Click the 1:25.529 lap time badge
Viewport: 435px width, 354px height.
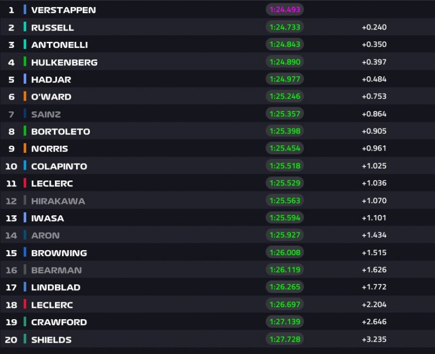(284, 183)
